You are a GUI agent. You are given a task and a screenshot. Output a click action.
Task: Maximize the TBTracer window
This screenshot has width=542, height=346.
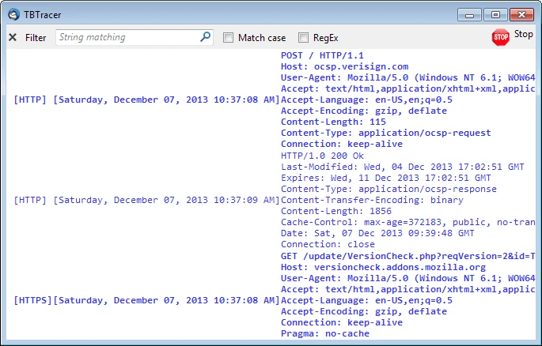[495, 13]
